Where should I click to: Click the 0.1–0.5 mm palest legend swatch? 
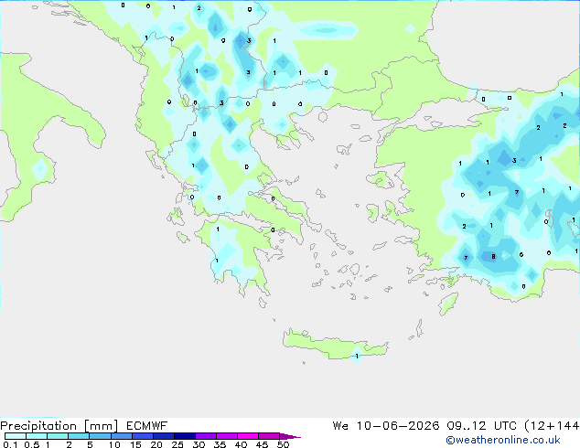[16, 436]
